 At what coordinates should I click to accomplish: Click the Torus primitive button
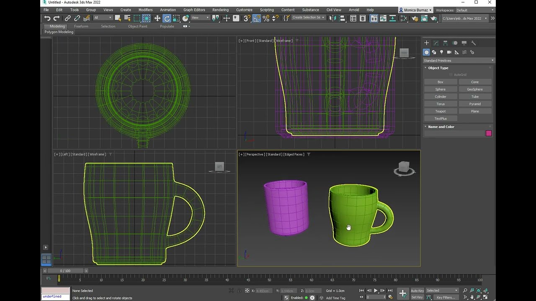441,104
